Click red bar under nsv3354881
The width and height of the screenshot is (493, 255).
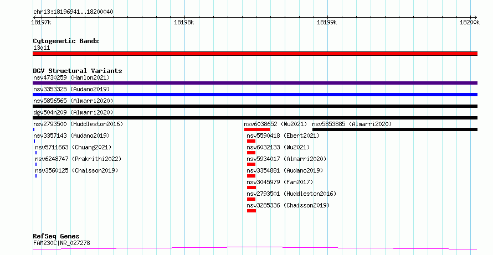(x=251, y=176)
